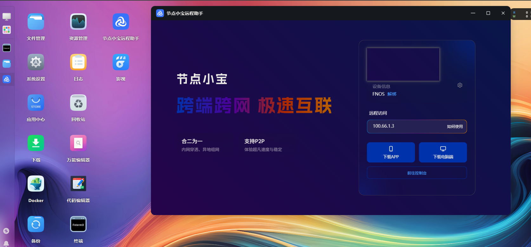Click the 内网穿透、异地组网 text

point(200,149)
